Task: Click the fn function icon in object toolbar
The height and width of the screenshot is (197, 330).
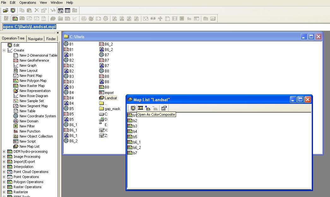Action: tap(189, 19)
